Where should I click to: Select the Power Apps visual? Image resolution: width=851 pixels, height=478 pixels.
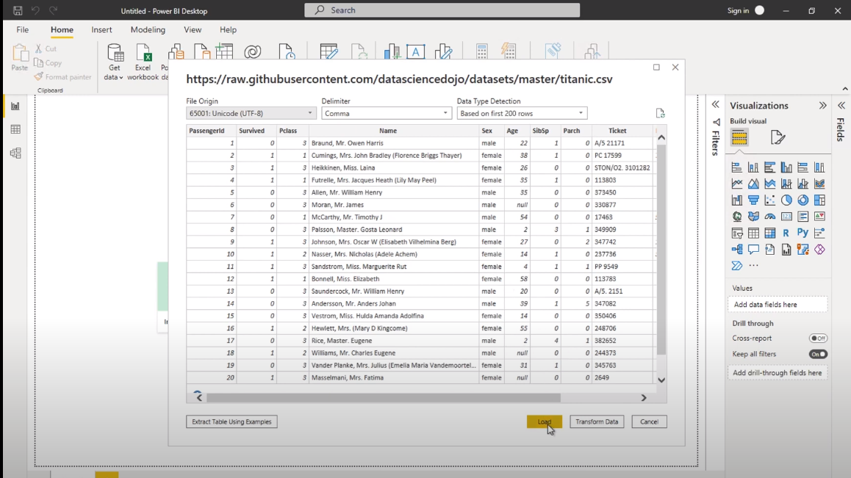pos(819,250)
